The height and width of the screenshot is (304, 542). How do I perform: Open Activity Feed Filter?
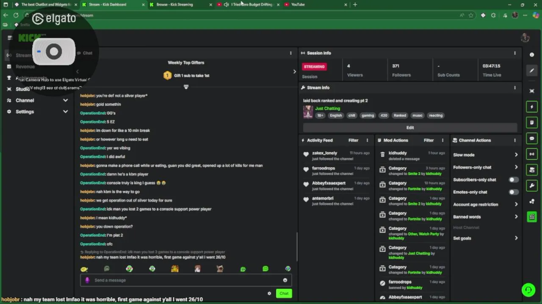click(353, 140)
